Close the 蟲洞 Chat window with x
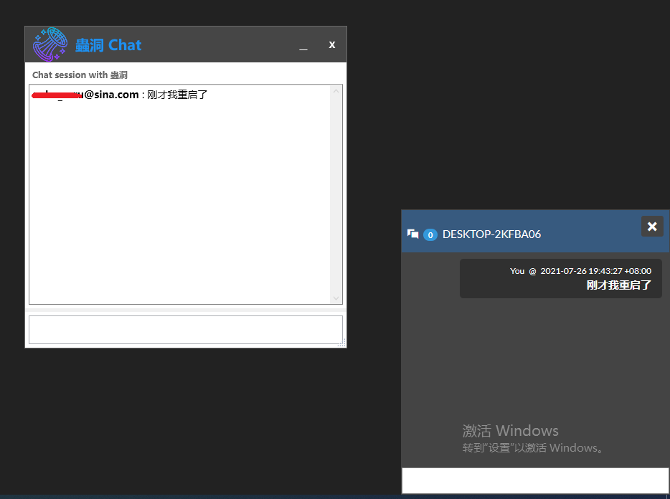 [332, 44]
